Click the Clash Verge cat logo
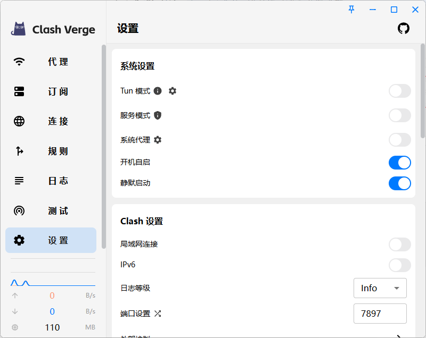 tap(19, 29)
